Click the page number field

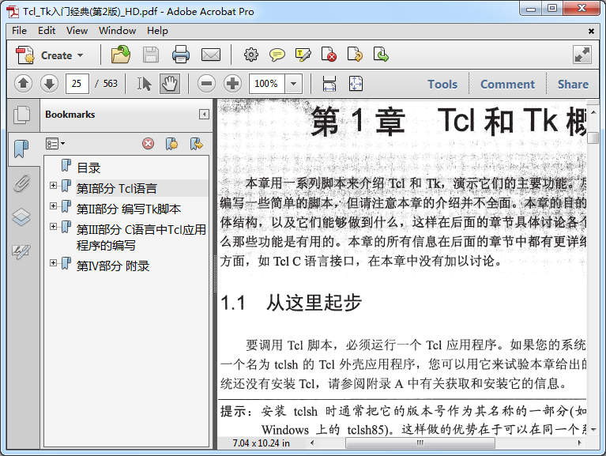click(77, 84)
